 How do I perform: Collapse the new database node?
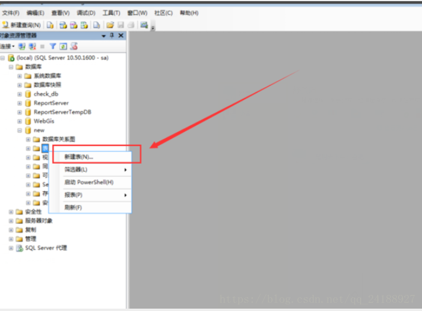point(20,130)
